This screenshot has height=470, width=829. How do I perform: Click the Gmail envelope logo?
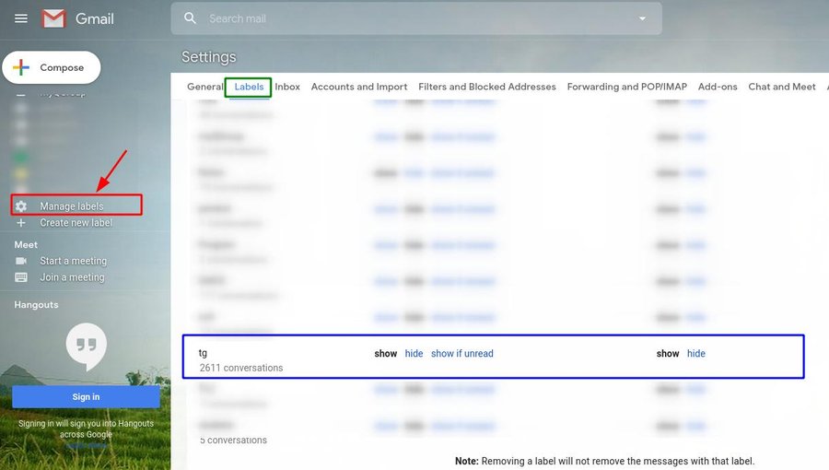[54, 18]
